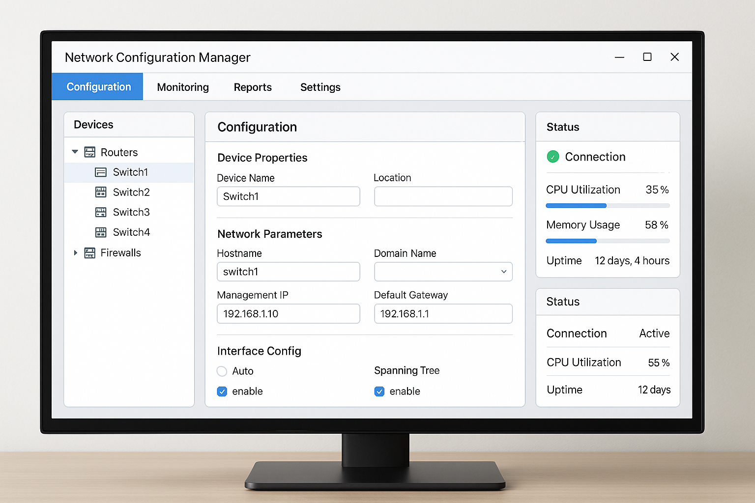Enable the Auto interface radio button
This screenshot has height=503, width=755.
tap(222, 371)
